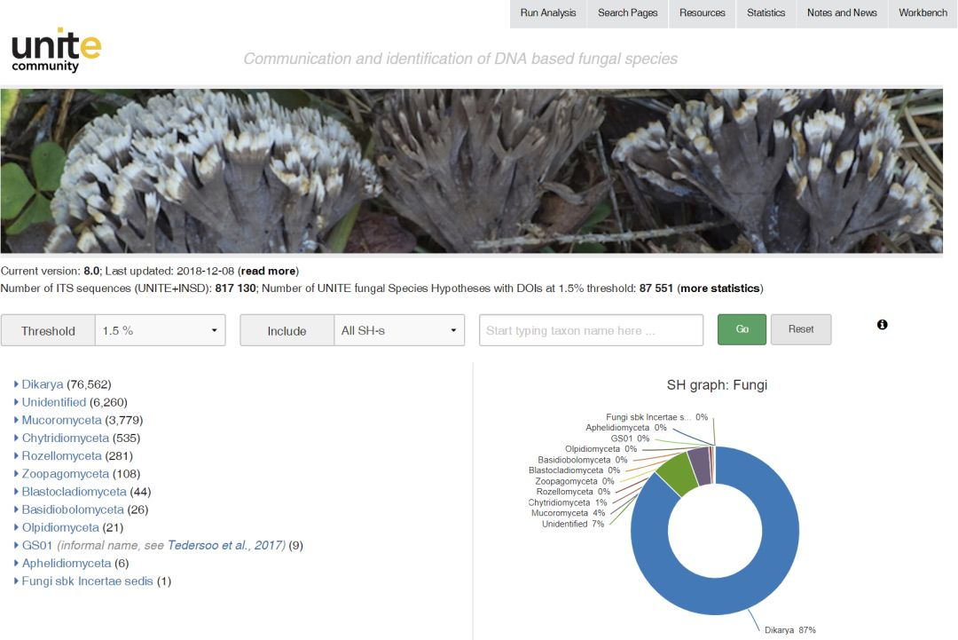Expand the Chytridiomyceta tree arrow

click(16, 438)
